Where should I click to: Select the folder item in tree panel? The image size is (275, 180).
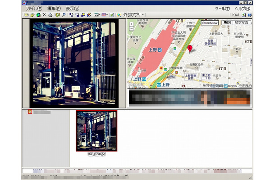coord(39,112)
